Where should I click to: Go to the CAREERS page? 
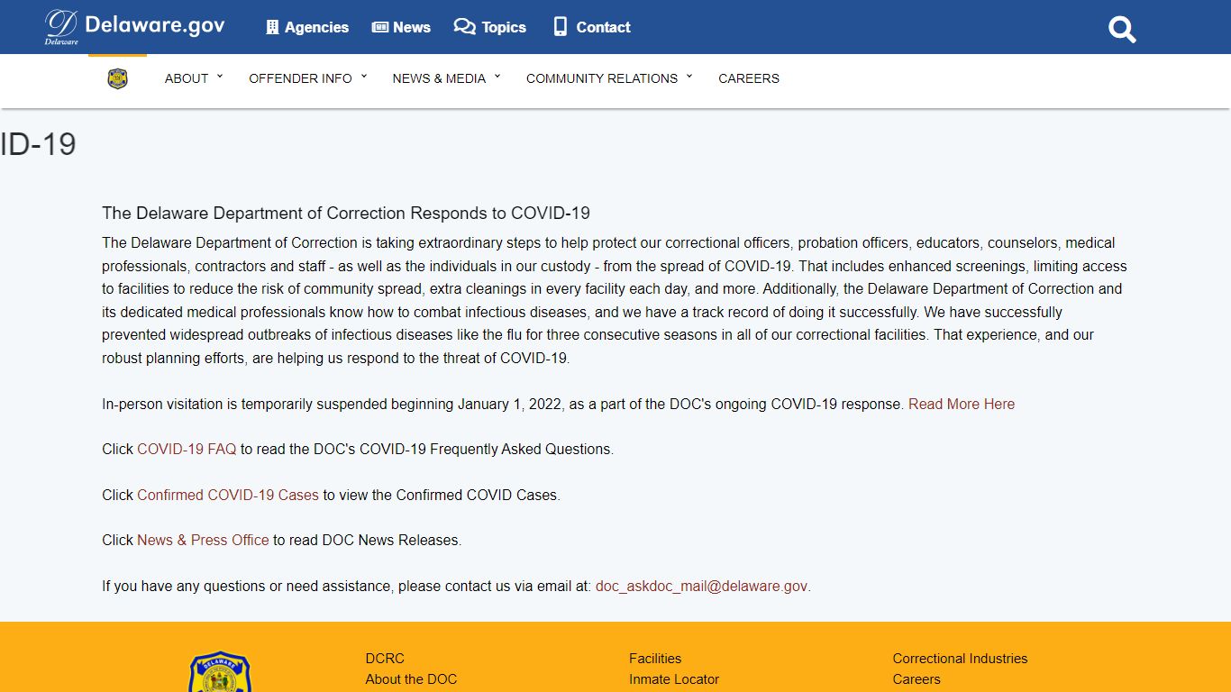coord(749,78)
